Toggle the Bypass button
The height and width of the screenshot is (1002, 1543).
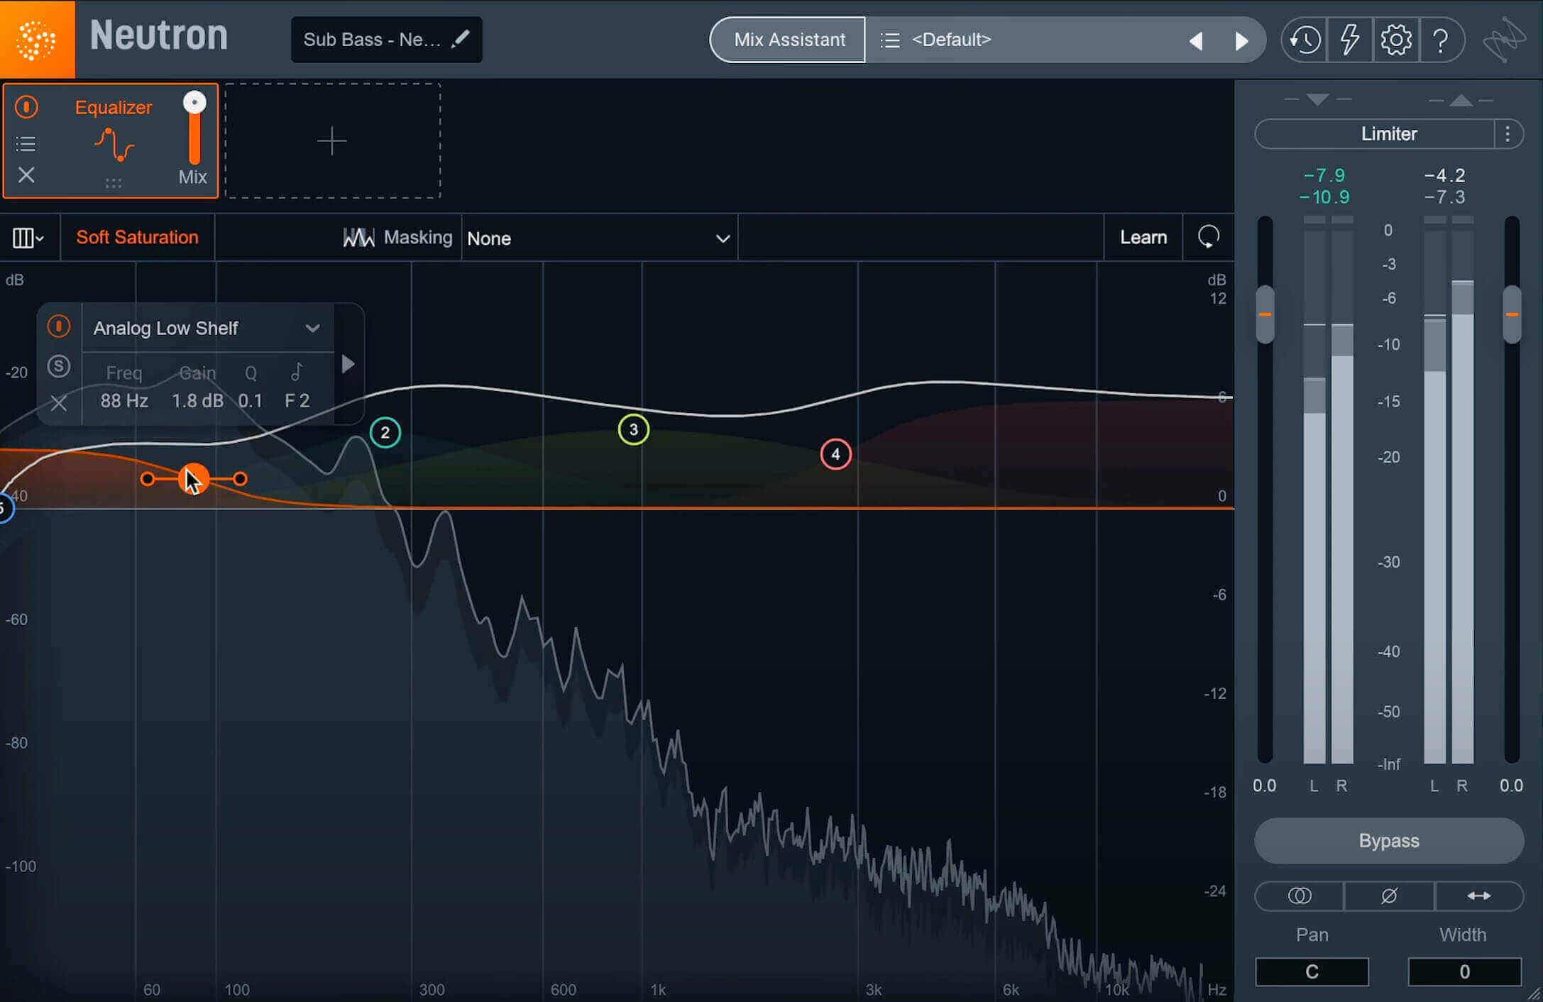pyautogui.click(x=1389, y=841)
